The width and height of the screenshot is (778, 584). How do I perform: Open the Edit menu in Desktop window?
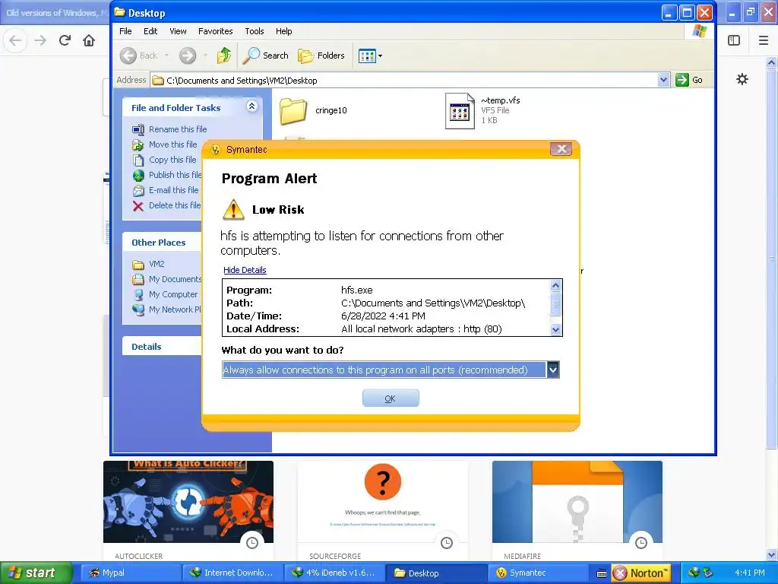pyautogui.click(x=150, y=30)
